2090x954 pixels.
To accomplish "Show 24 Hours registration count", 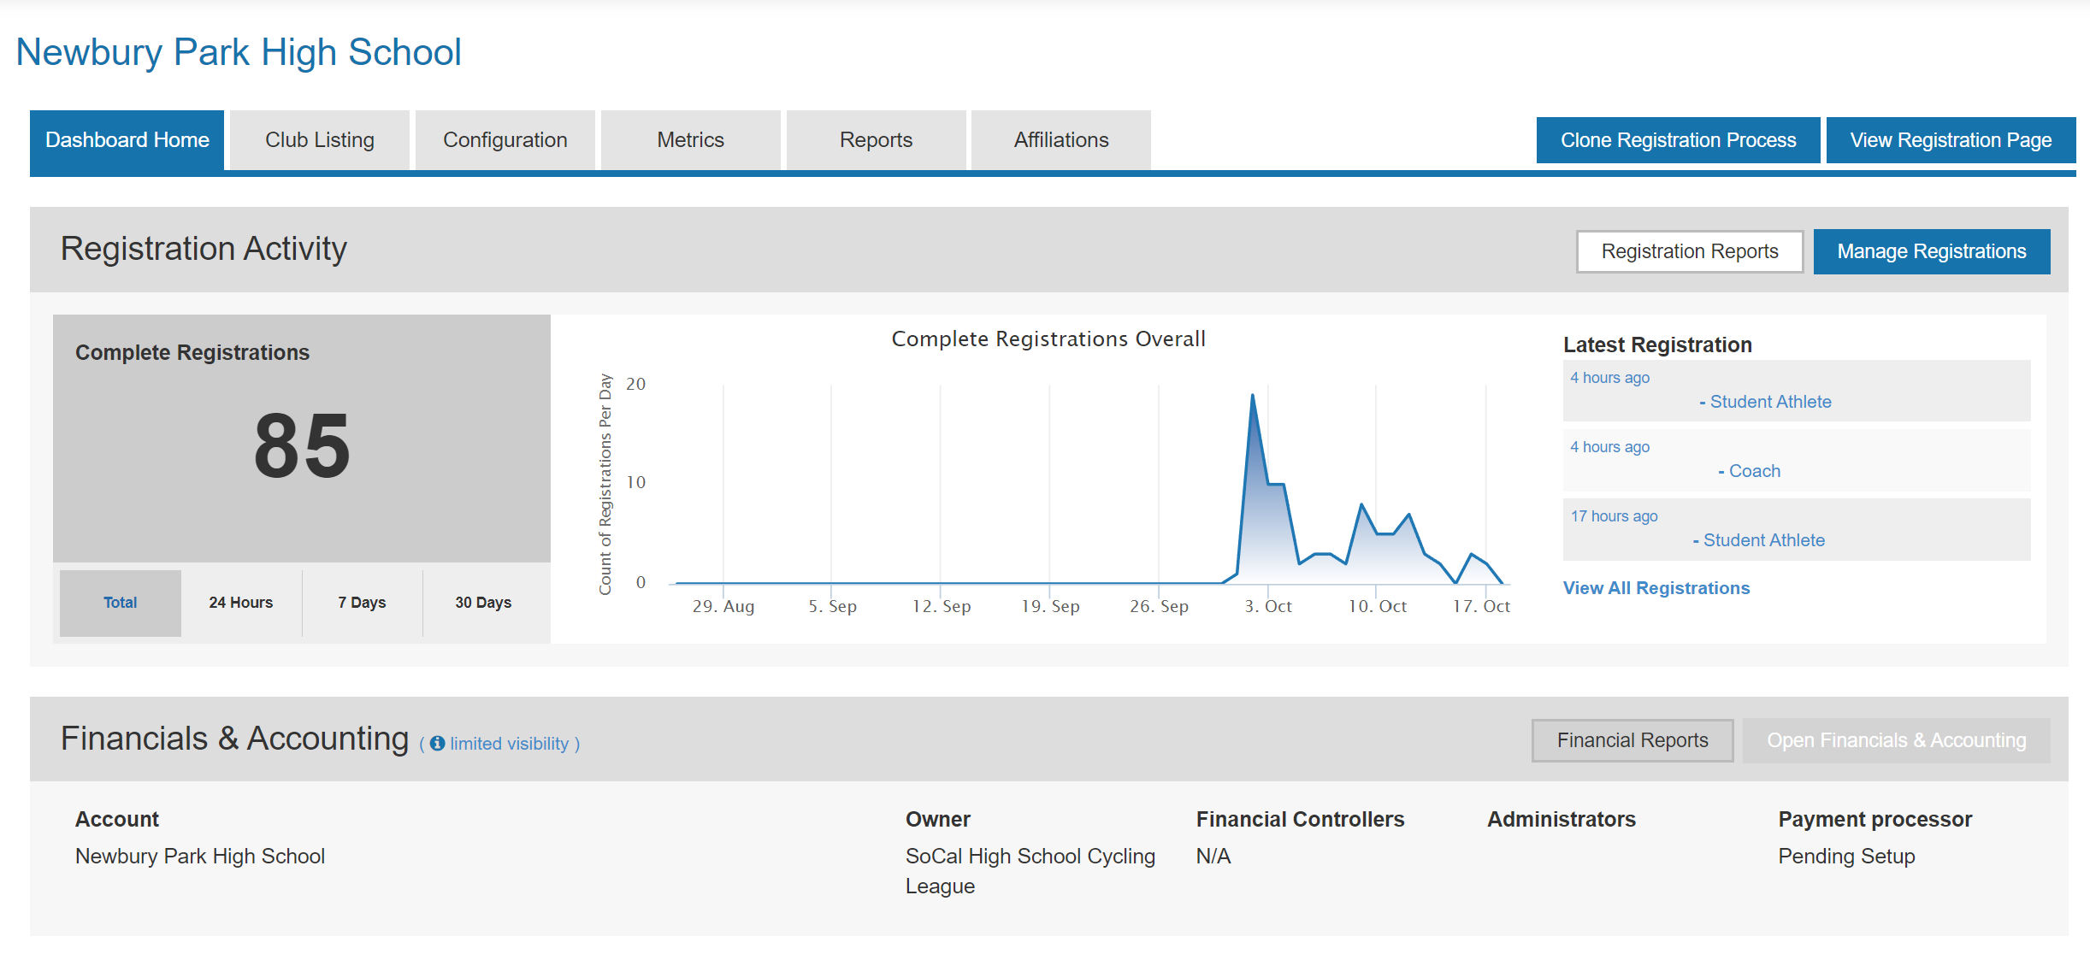I will click(x=241, y=603).
